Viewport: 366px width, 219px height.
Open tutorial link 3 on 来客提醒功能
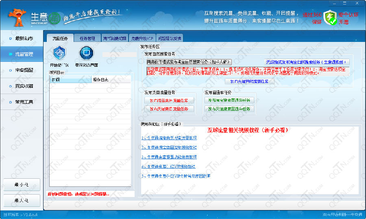pos(169,157)
